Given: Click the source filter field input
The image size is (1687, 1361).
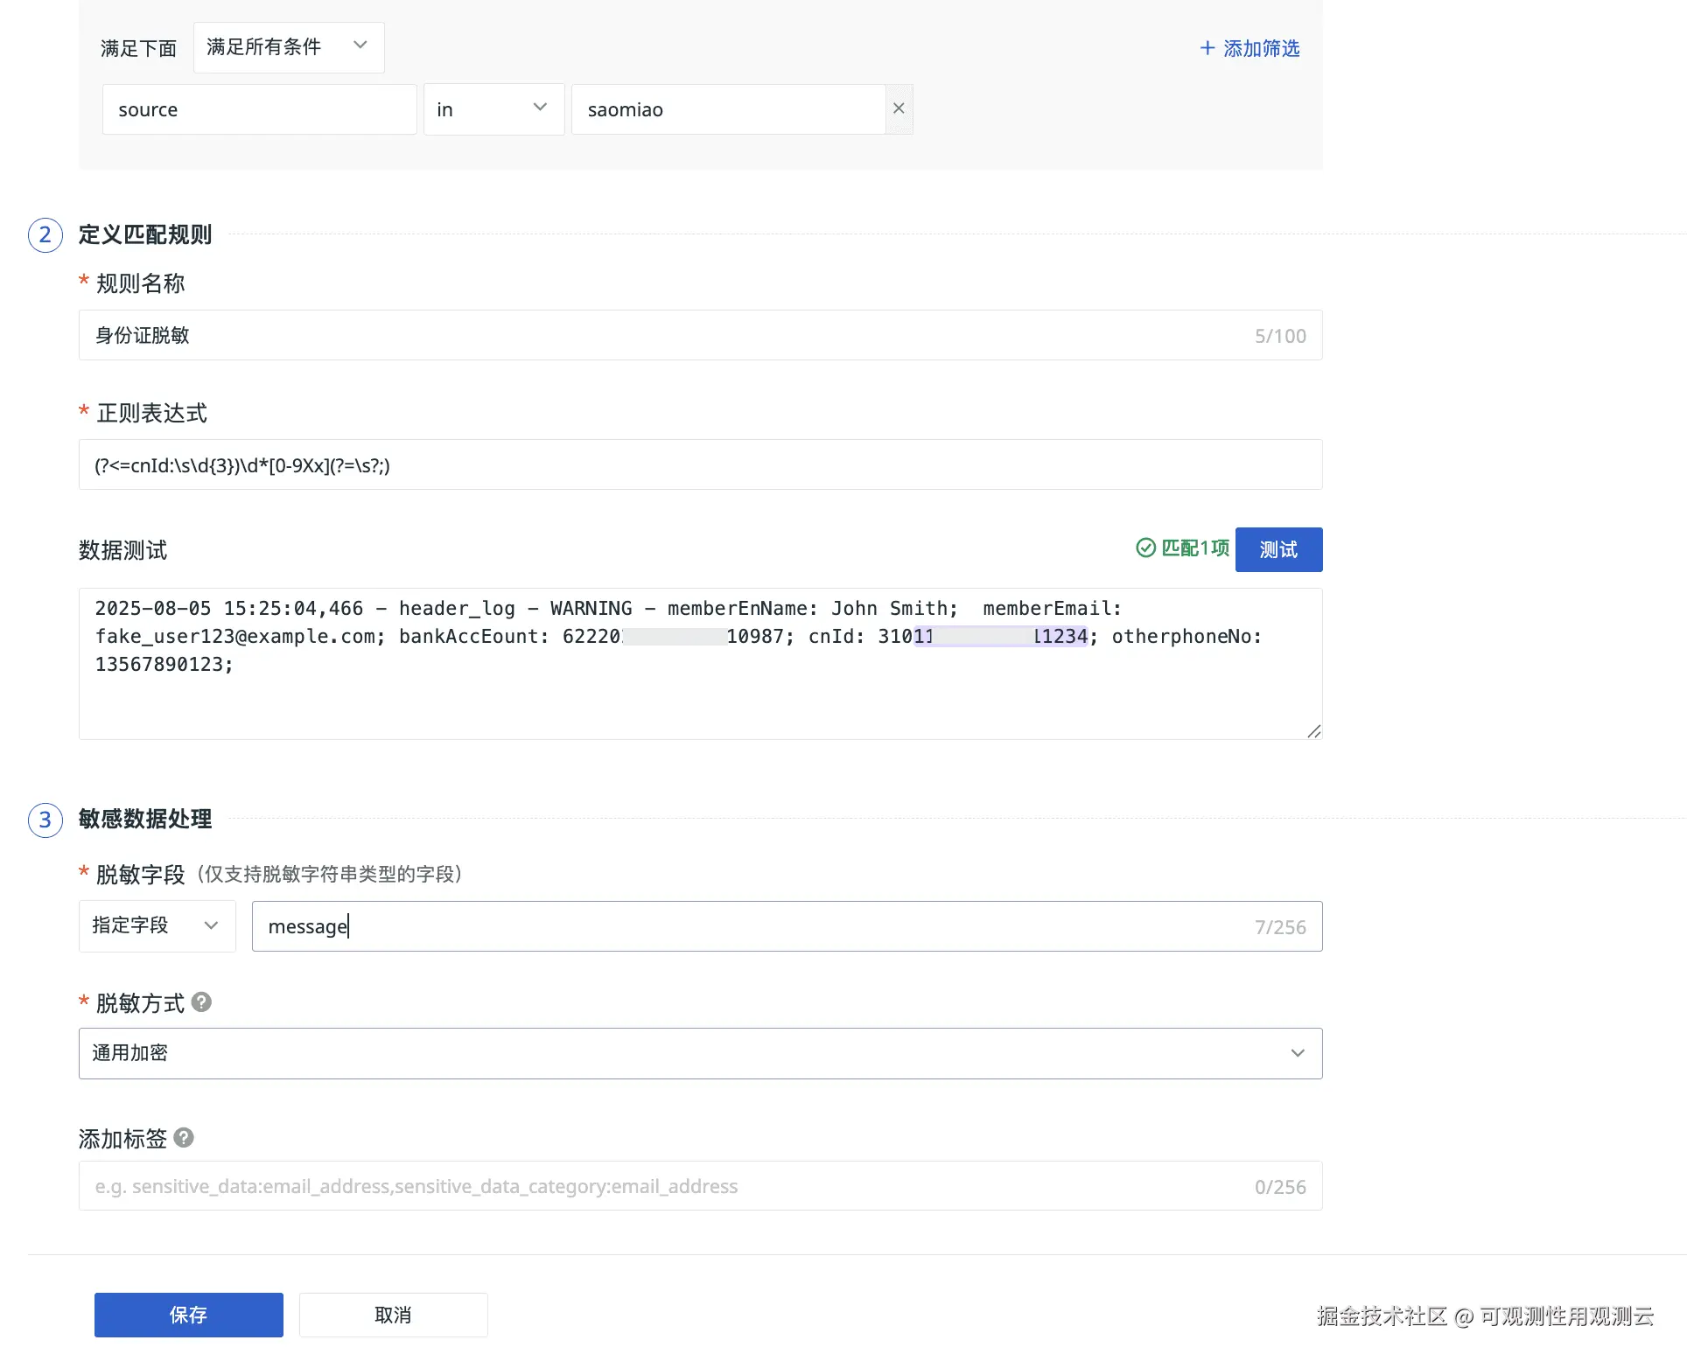Looking at the screenshot, I should [259, 109].
